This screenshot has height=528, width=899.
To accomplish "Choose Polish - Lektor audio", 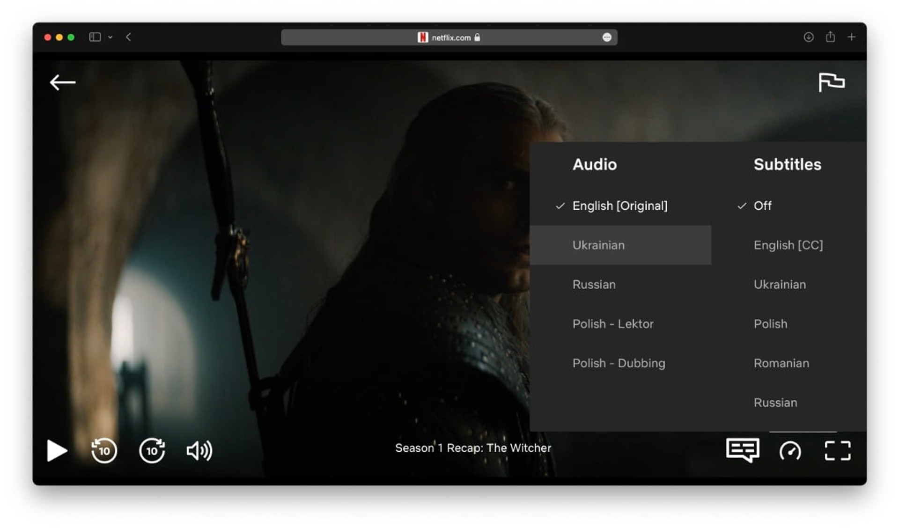I will pos(620,323).
